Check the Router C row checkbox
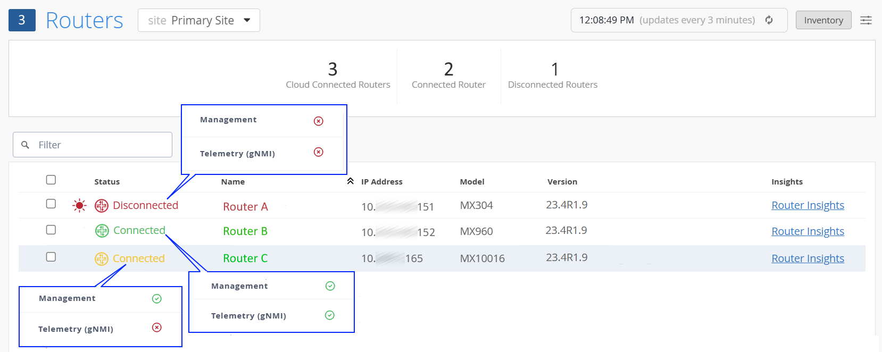This screenshot has width=882, height=352. coord(51,257)
